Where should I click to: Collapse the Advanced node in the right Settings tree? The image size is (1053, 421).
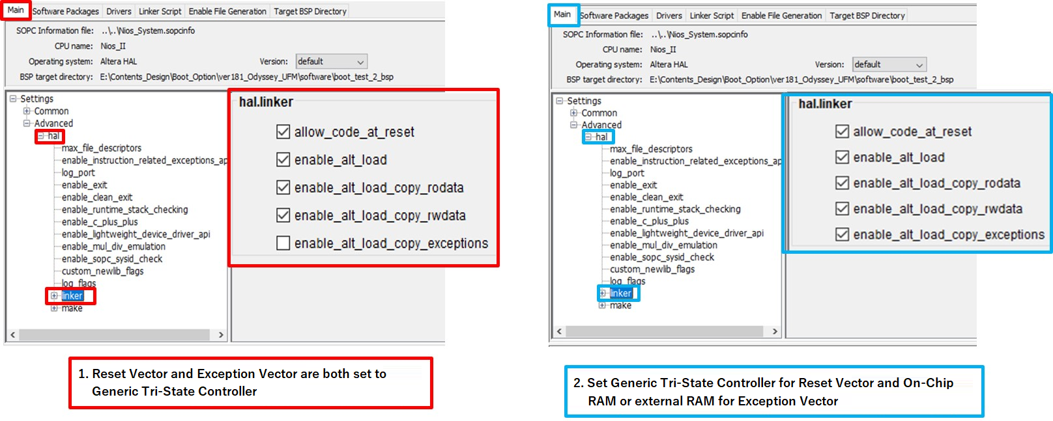573,125
